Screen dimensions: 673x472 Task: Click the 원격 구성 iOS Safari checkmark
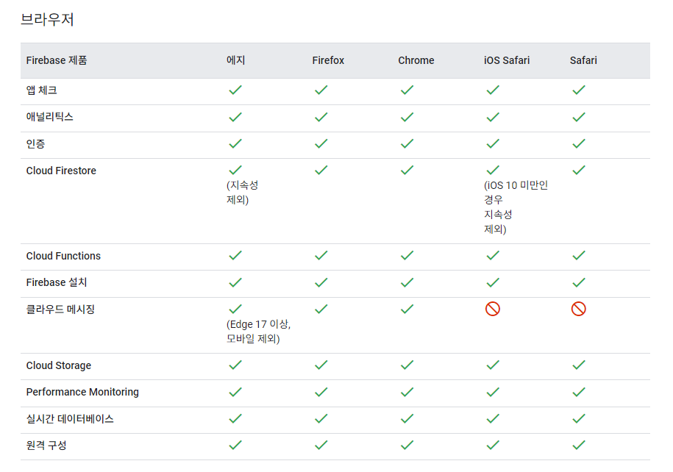pos(493,446)
